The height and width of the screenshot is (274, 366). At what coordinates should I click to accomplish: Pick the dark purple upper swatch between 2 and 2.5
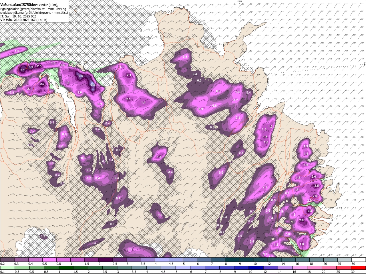pyautogui.click(x=106, y=260)
